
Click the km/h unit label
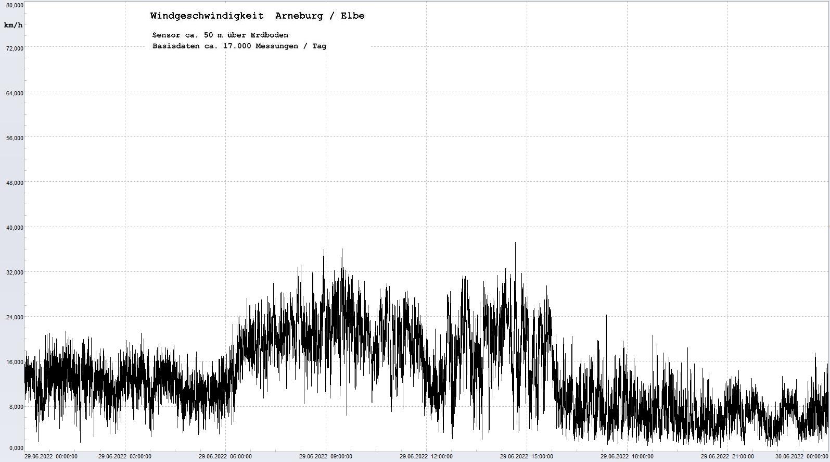pyautogui.click(x=13, y=25)
